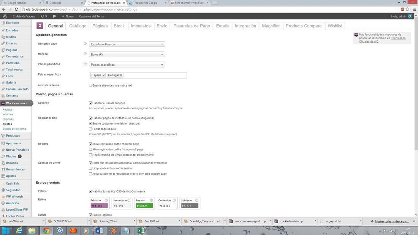
Task: Open updates icon showing 9
Action: pyautogui.click(x=44, y=16)
